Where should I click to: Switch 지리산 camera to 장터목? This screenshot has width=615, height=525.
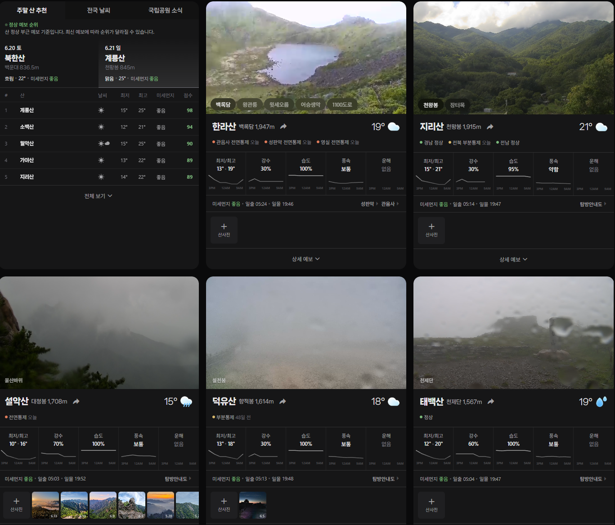(x=458, y=105)
